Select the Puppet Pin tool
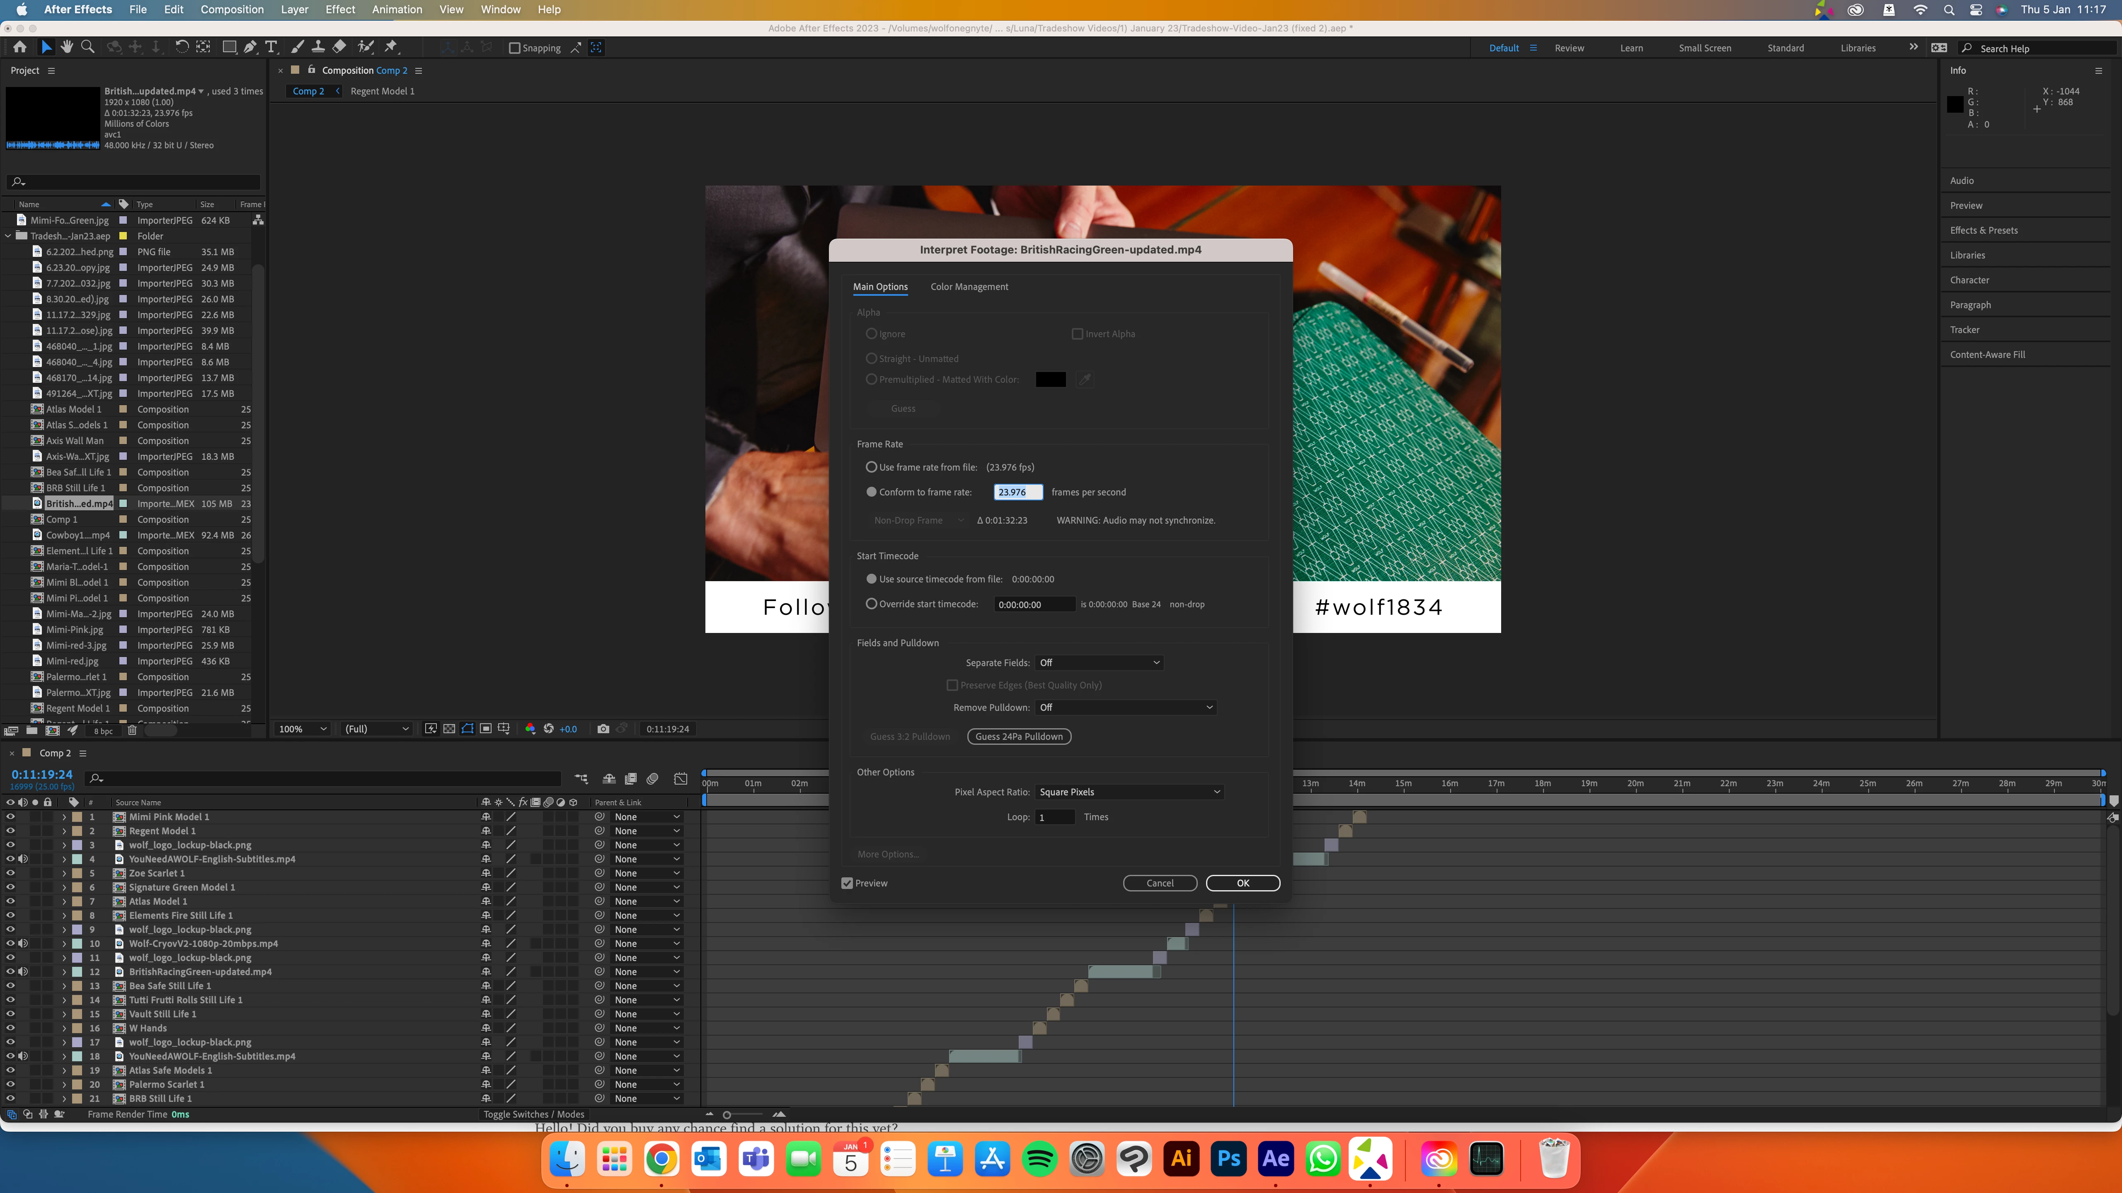 click(x=391, y=47)
